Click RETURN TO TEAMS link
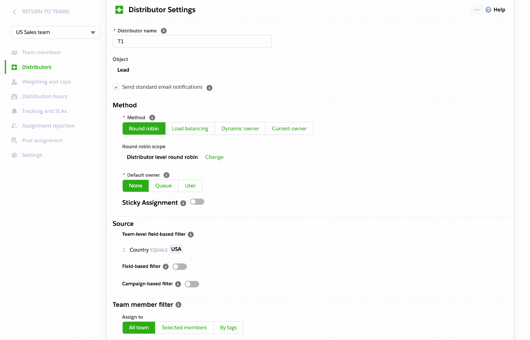 46,12
